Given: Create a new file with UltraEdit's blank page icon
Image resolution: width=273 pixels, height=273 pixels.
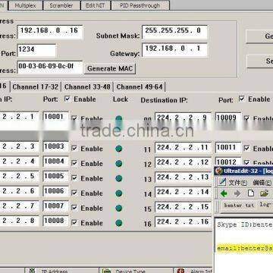Looking at the screenshot, I should 250,193.
